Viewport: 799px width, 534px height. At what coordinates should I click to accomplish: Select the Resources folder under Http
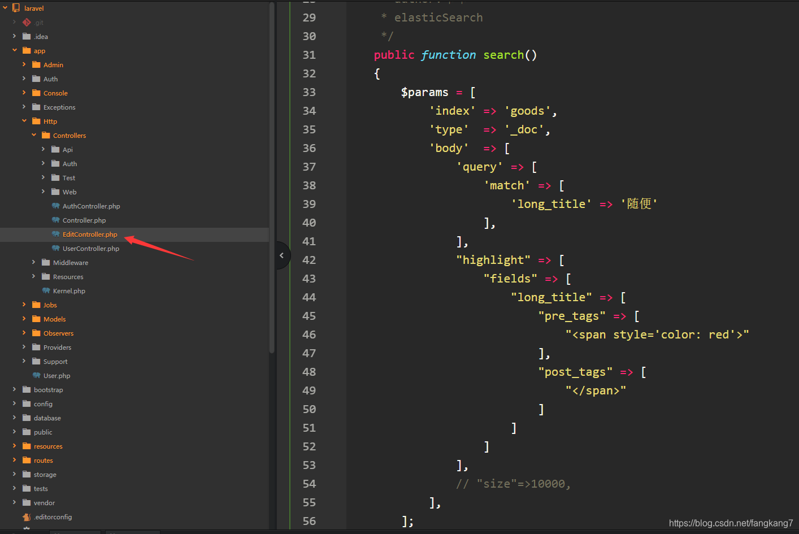pos(68,277)
